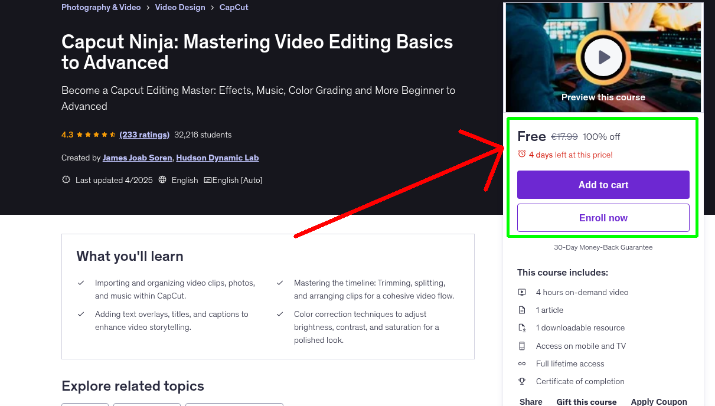The image size is (715, 406).
Task: Select the certificate trophy icon
Action: click(522, 381)
